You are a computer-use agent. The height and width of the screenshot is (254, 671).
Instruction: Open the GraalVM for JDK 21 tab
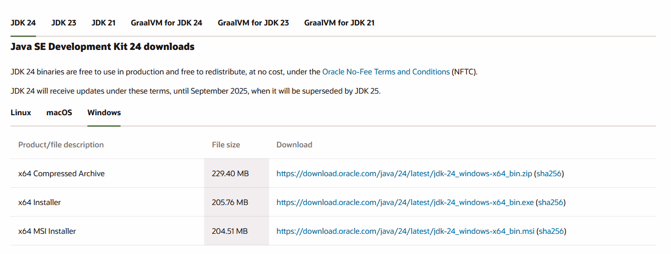[x=339, y=23]
